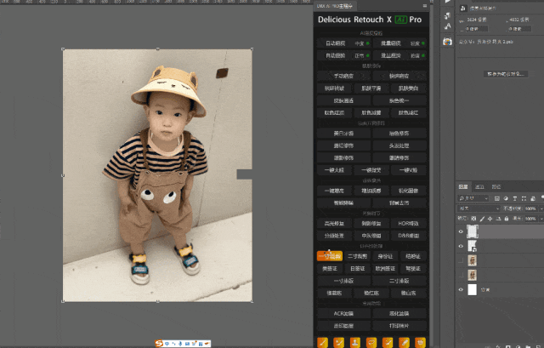Hide the 背景 background layer
The height and width of the screenshot is (348, 544).
(461, 289)
